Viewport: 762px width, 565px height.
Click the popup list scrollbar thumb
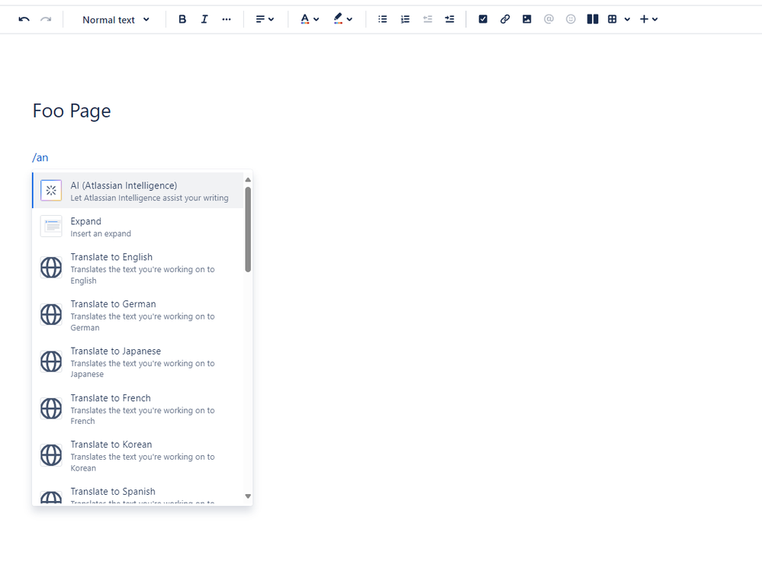(248, 230)
